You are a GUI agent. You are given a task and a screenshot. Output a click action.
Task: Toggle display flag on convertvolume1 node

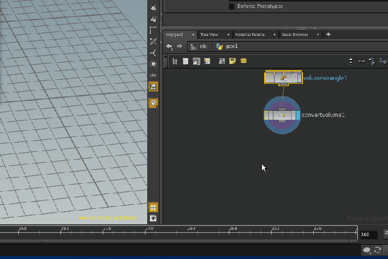coord(298,115)
